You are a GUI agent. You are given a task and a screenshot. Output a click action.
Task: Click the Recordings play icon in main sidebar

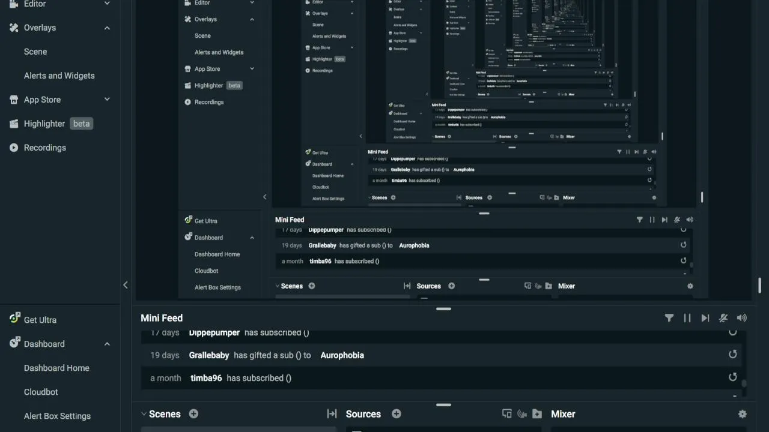pos(14,148)
